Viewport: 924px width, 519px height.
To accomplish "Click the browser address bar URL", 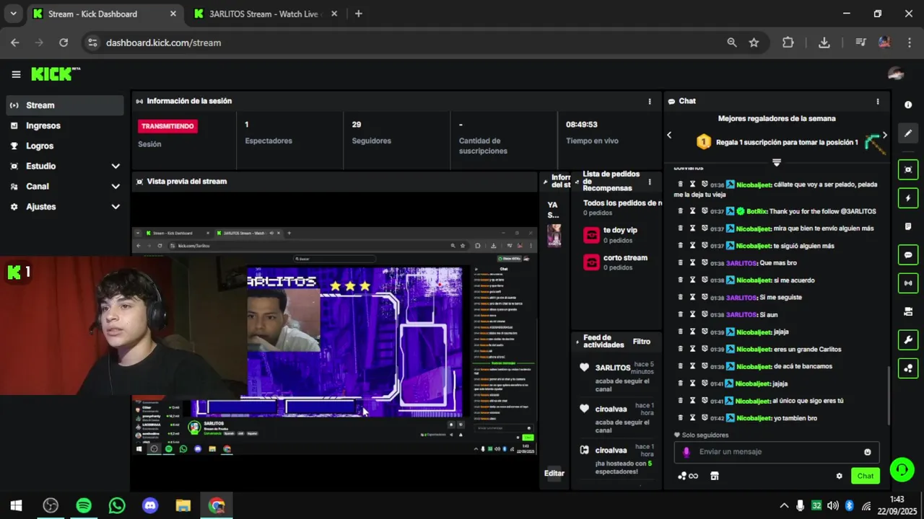I will tap(164, 43).
